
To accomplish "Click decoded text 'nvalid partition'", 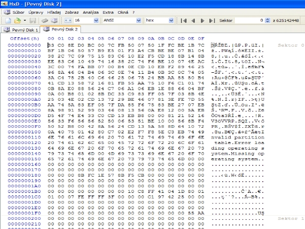I will pos(238,137).
